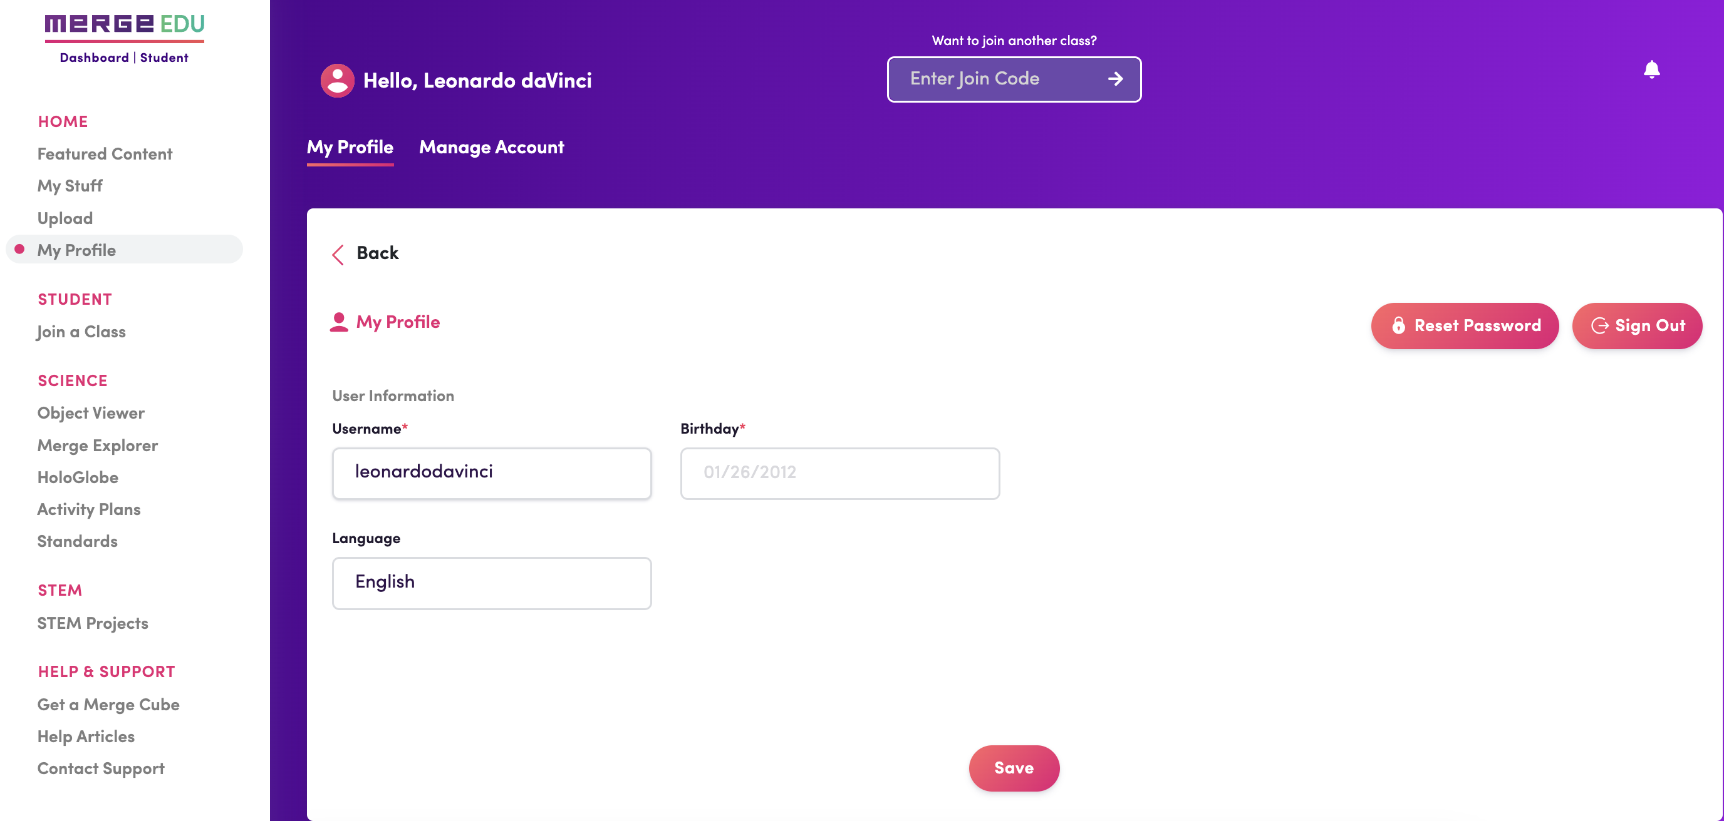Open Featured Content in sidebar
This screenshot has width=1724, height=821.
[105, 154]
